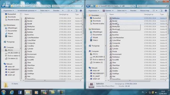170x95 pixels.
Task: Select OS (C:) drive in right window
Action: pos(95,54)
